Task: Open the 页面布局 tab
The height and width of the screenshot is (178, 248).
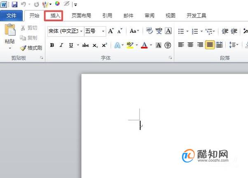Action: point(81,16)
